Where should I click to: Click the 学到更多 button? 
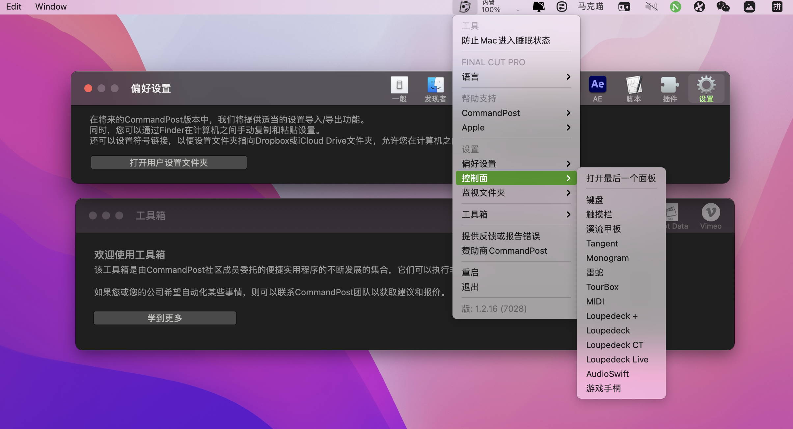[165, 318]
